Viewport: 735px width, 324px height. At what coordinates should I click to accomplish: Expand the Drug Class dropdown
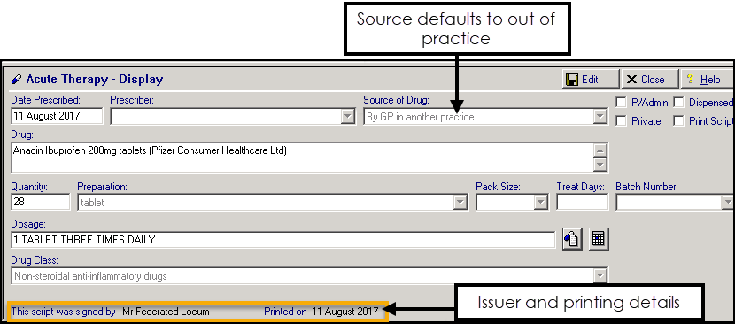pos(600,276)
